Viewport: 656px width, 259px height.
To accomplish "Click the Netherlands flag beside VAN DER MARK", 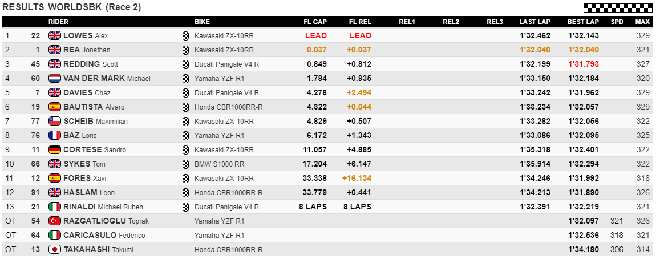I will (x=55, y=78).
